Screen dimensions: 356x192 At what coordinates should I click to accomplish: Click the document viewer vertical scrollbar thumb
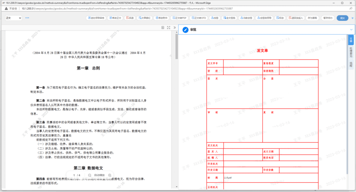pyautogui.click(x=177, y=47)
